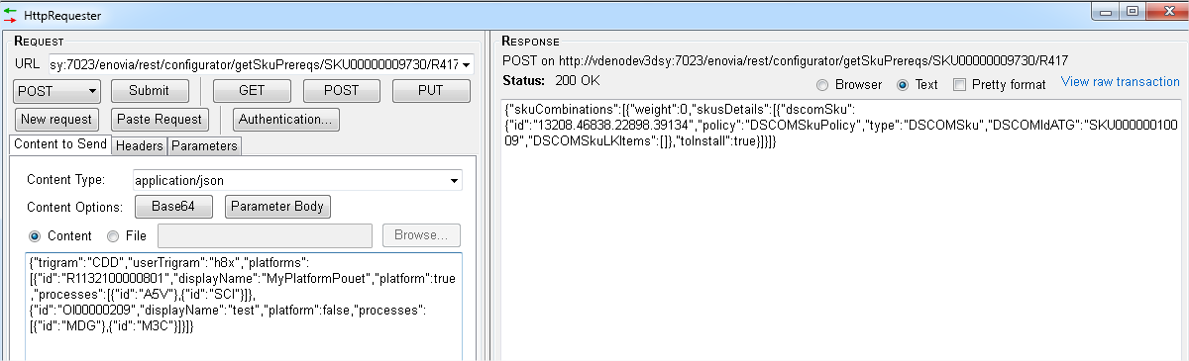
Task: Click the Paste Request button
Action: point(160,120)
